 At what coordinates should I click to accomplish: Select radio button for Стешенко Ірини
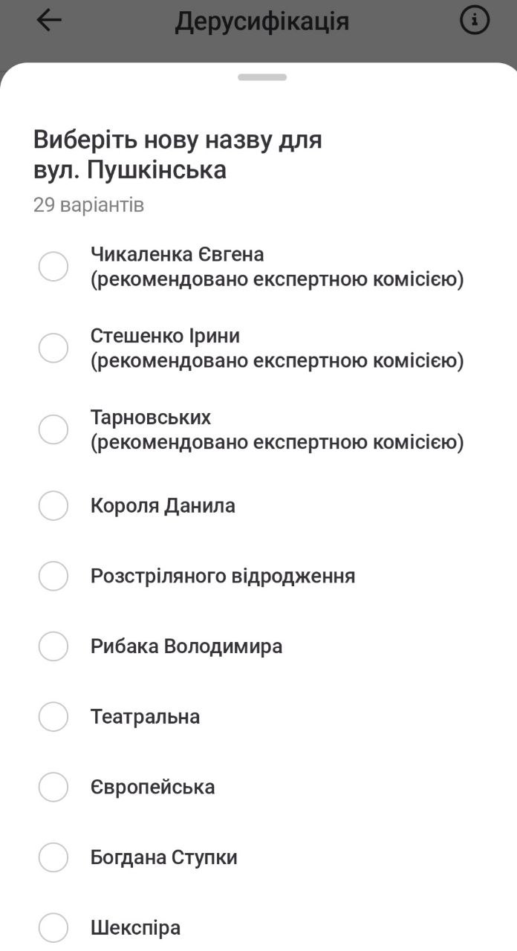53,348
